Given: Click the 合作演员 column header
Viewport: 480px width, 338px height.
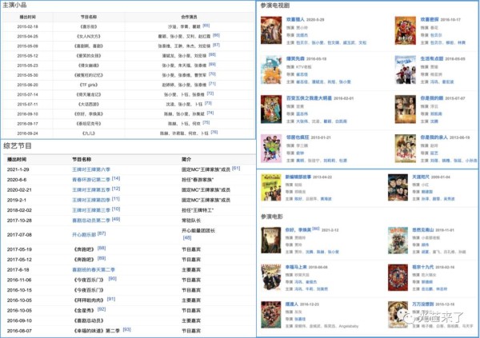Looking at the screenshot, I should (190, 16).
